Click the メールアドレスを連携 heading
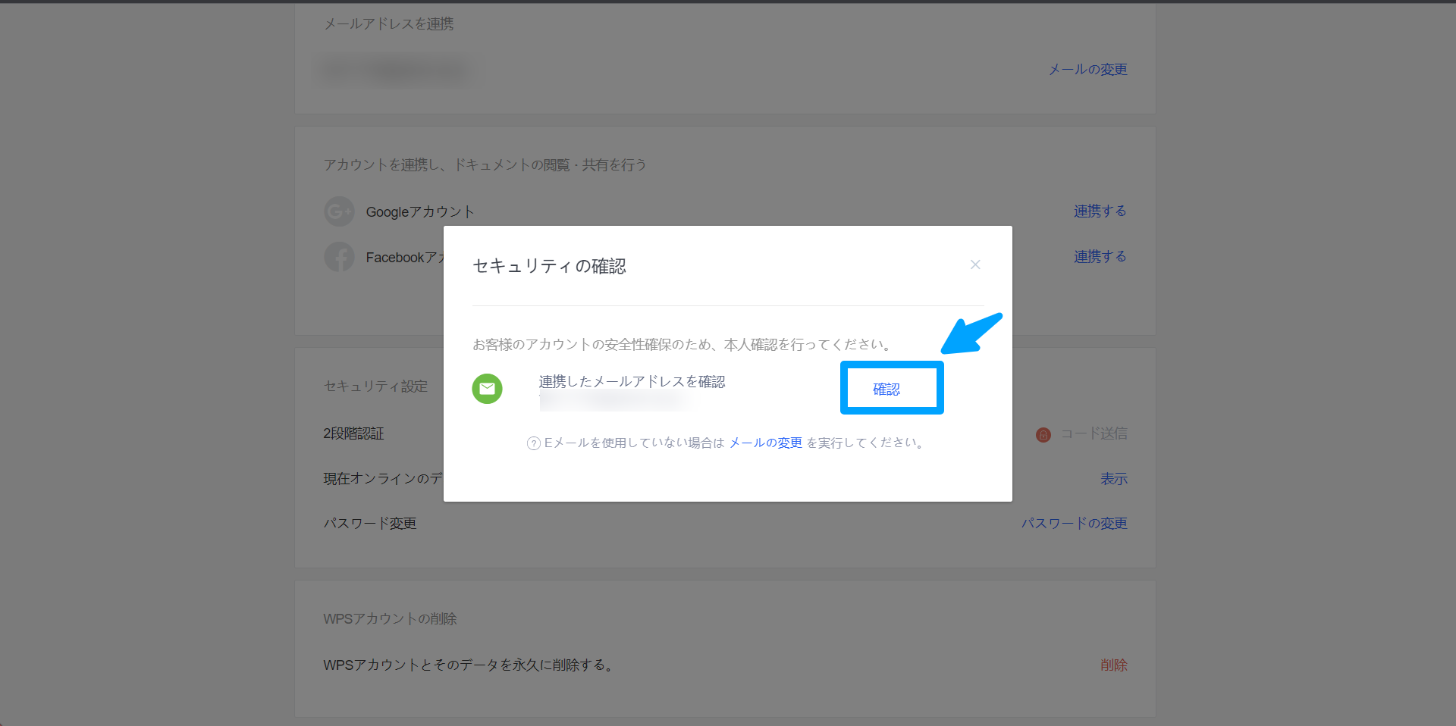Screen dimensions: 1456x726 coord(389,24)
